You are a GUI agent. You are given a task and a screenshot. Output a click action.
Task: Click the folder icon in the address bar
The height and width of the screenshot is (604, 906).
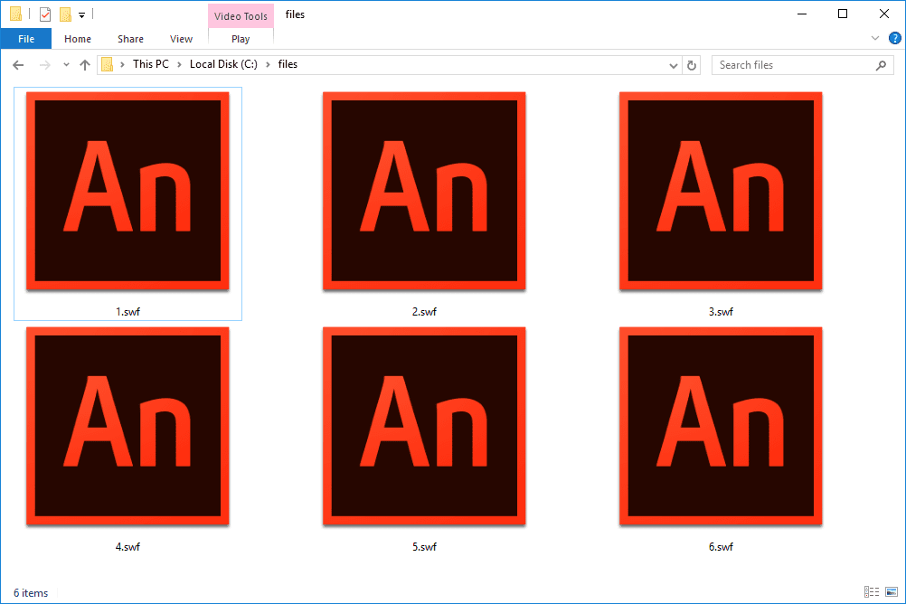pyautogui.click(x=108, y=64)
